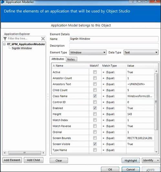The height and width of the screenshot is (172, 161).
Task: Click the explorer's scroll-right arrow
Action: point(43,153)
